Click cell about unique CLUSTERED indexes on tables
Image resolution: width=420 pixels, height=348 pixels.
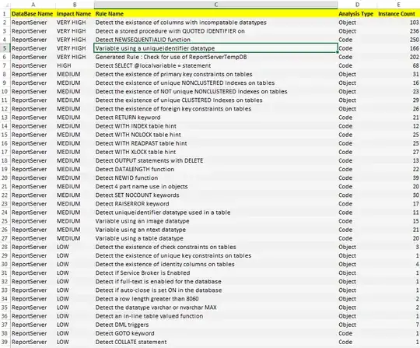(x=215, y=100)
